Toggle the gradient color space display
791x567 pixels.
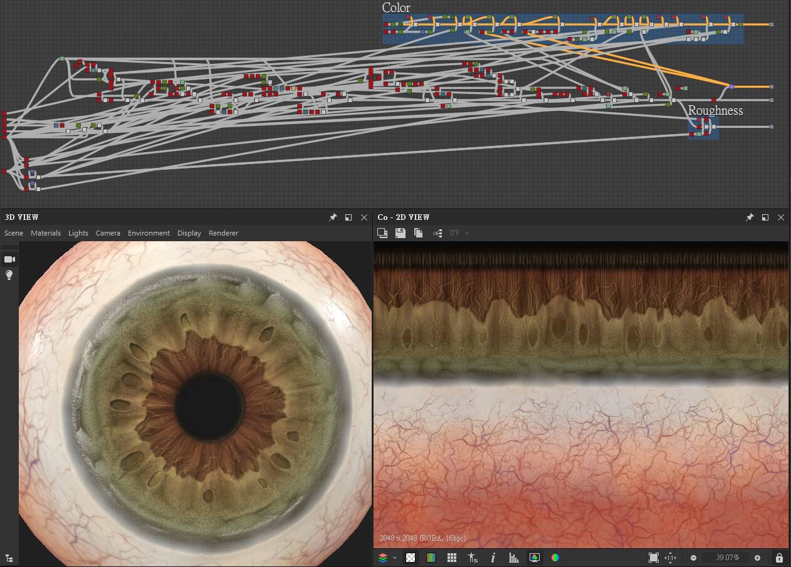click(x=431, y=558)
